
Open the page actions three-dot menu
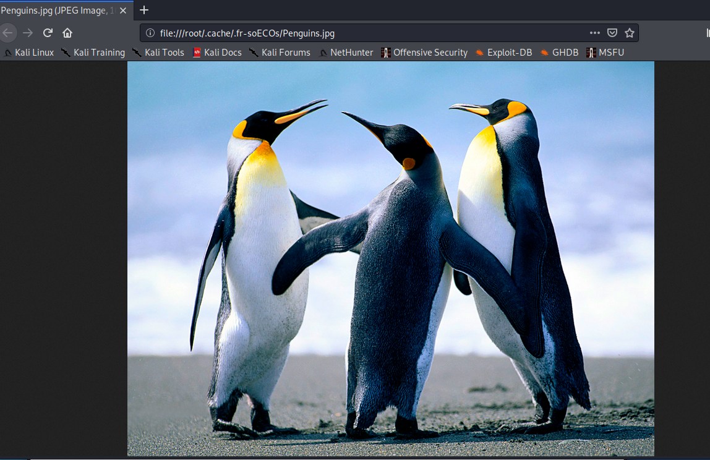pyautogui.click(x=595, y=33)
